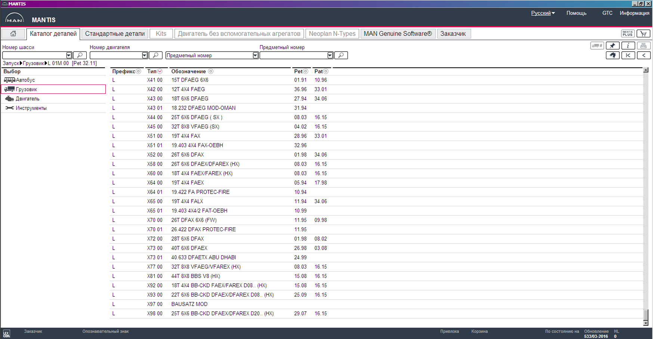Click the binoculars search icon

[x=612, y=55]
